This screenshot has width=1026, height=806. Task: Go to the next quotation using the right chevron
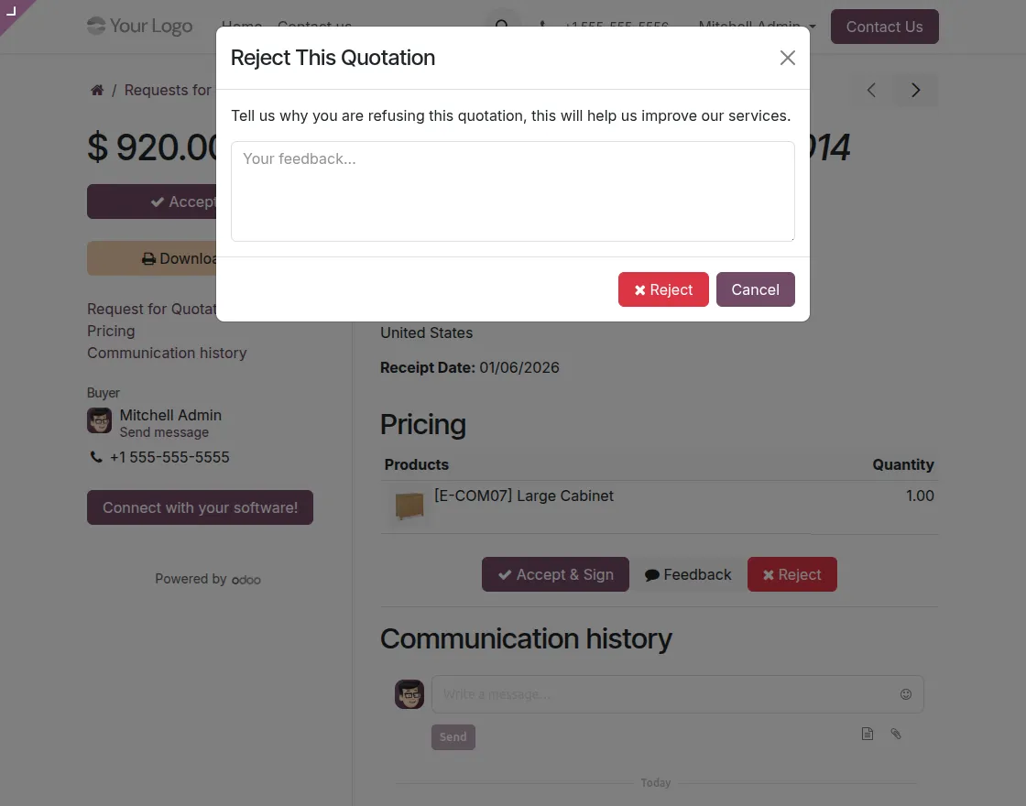(x=914, y=90)
